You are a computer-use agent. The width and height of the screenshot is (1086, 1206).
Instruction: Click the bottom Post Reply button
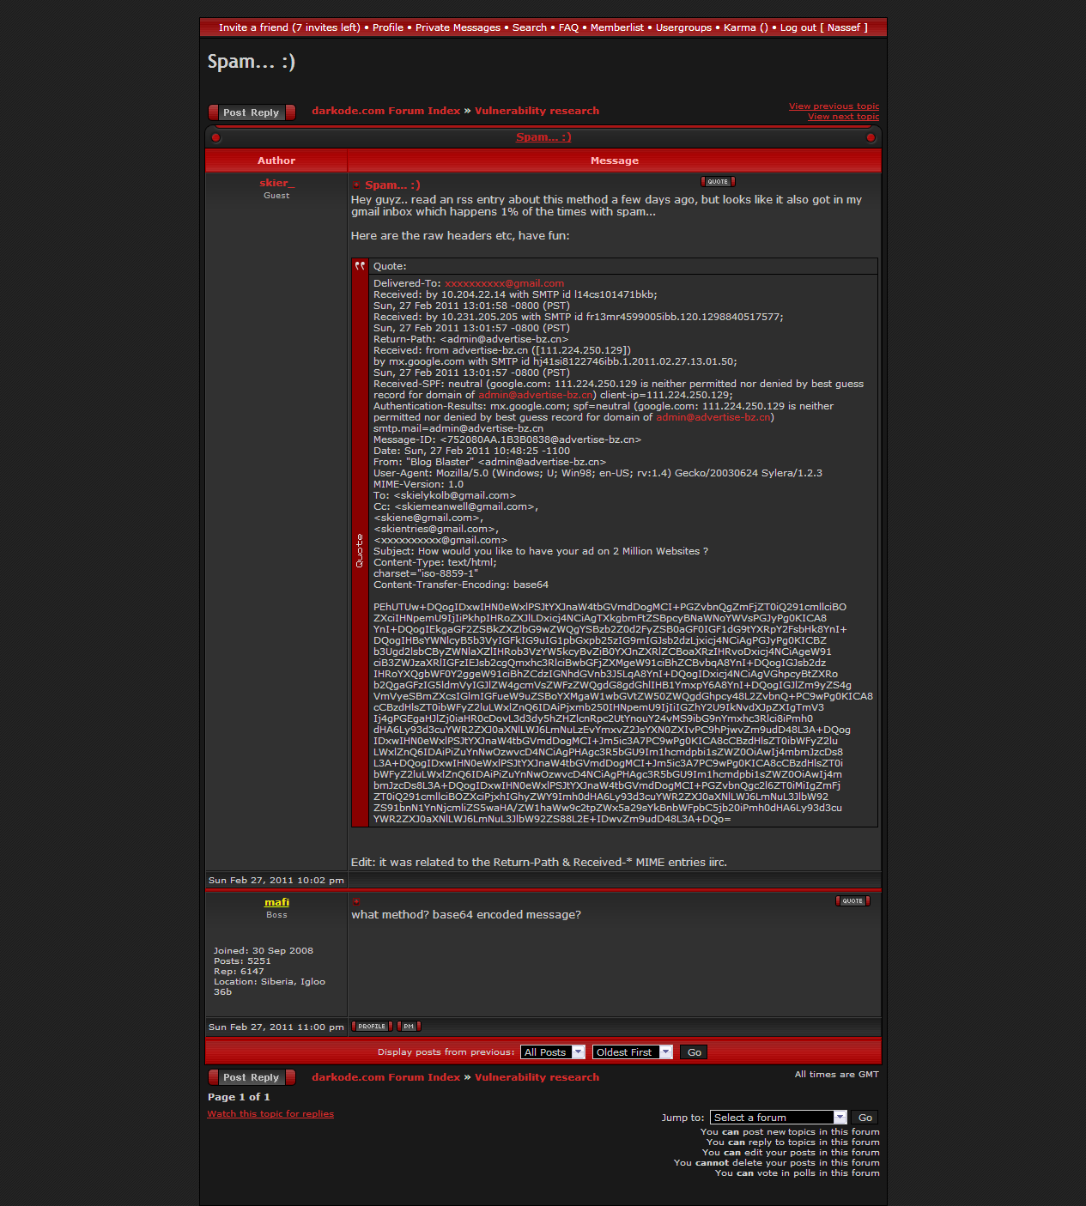(x=252, y=1077)
